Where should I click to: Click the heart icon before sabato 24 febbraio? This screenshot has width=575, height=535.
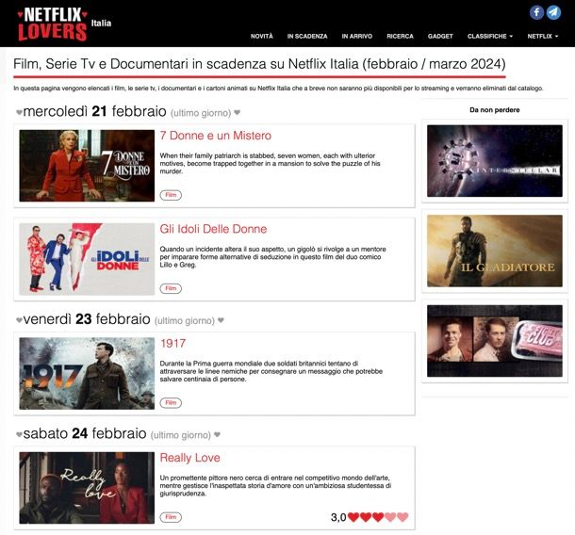(19, 434)
